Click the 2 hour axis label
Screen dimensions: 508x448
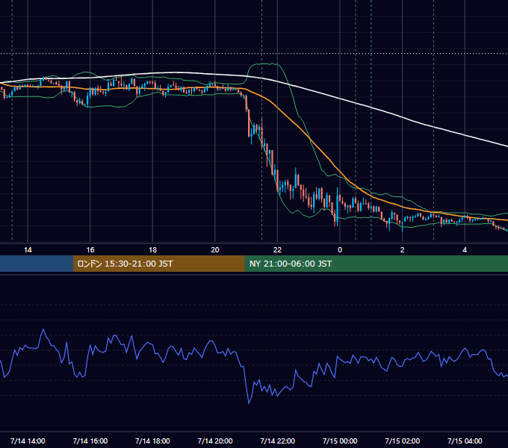pos(403,250)
